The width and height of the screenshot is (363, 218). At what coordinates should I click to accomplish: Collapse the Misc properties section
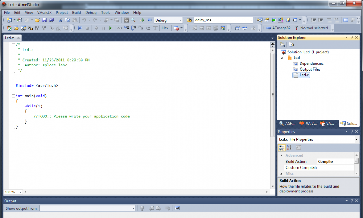point(281,174)
